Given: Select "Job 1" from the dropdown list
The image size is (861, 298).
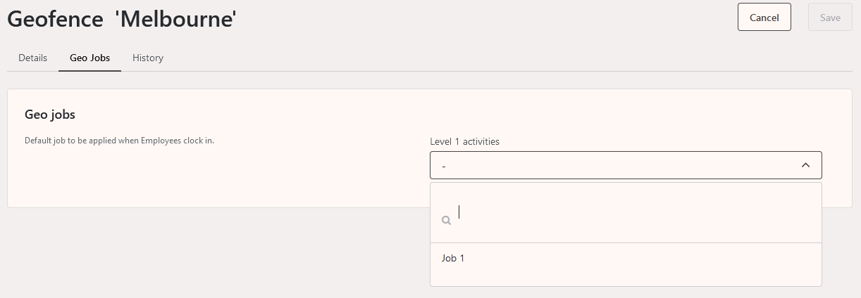Looking at the screenshot, I should 453,259.
